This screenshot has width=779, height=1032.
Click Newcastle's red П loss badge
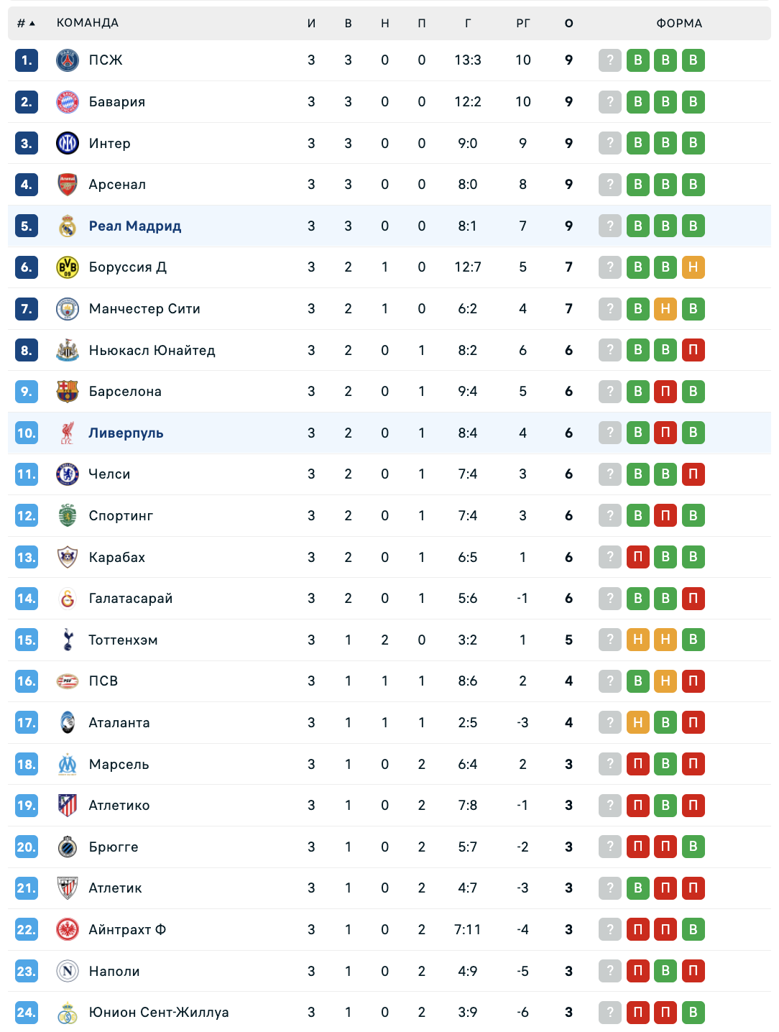[x=693, y=351]
